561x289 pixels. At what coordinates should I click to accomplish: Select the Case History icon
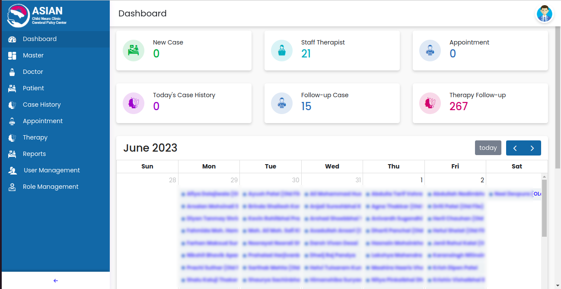tap(11, 105)
